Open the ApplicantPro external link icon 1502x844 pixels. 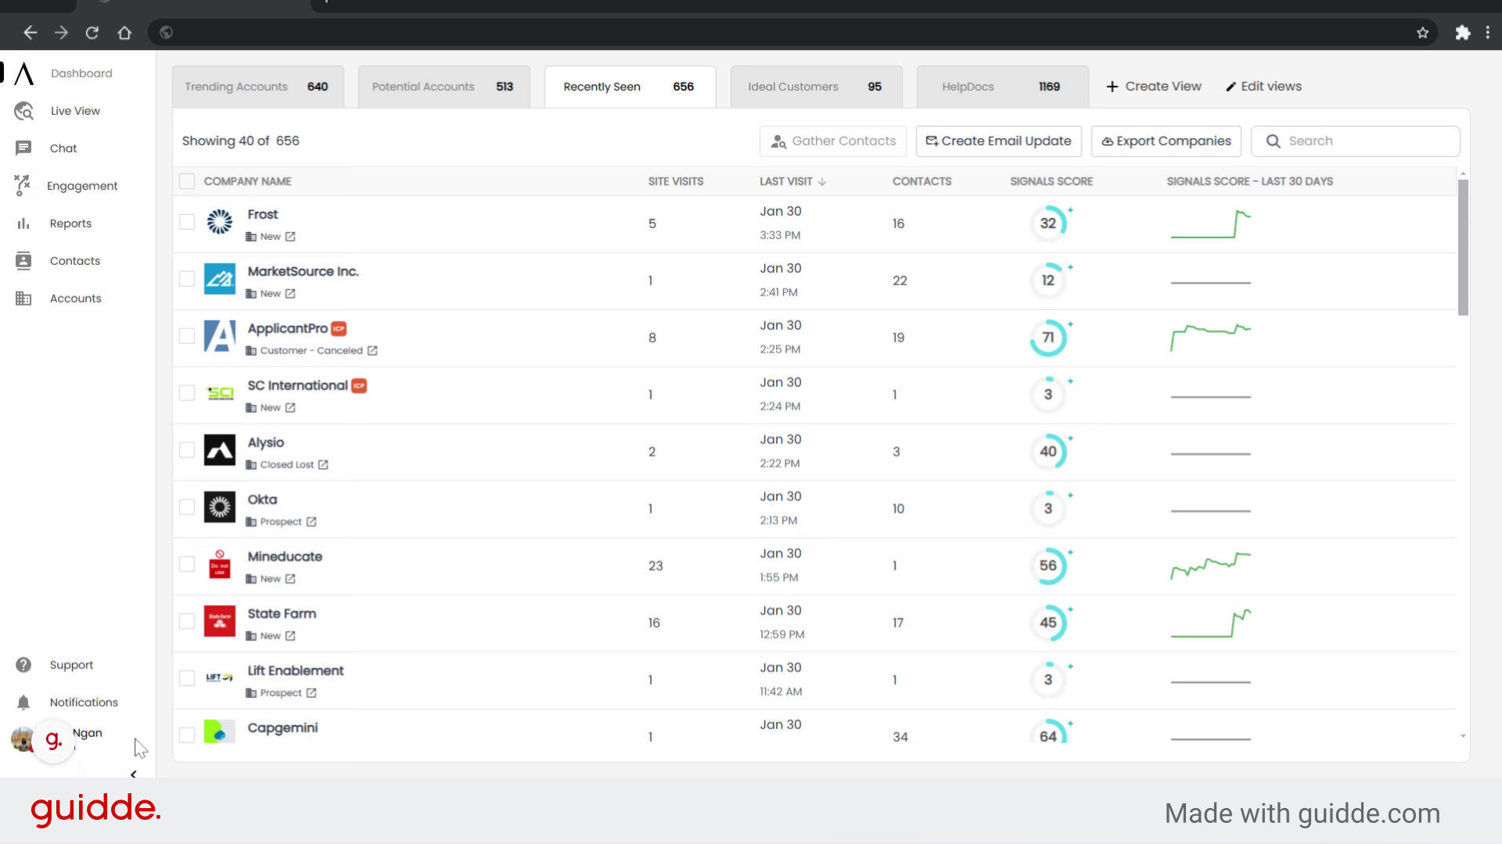(372, 351)
